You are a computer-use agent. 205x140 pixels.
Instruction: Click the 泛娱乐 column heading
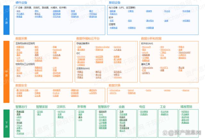point(61,107)
